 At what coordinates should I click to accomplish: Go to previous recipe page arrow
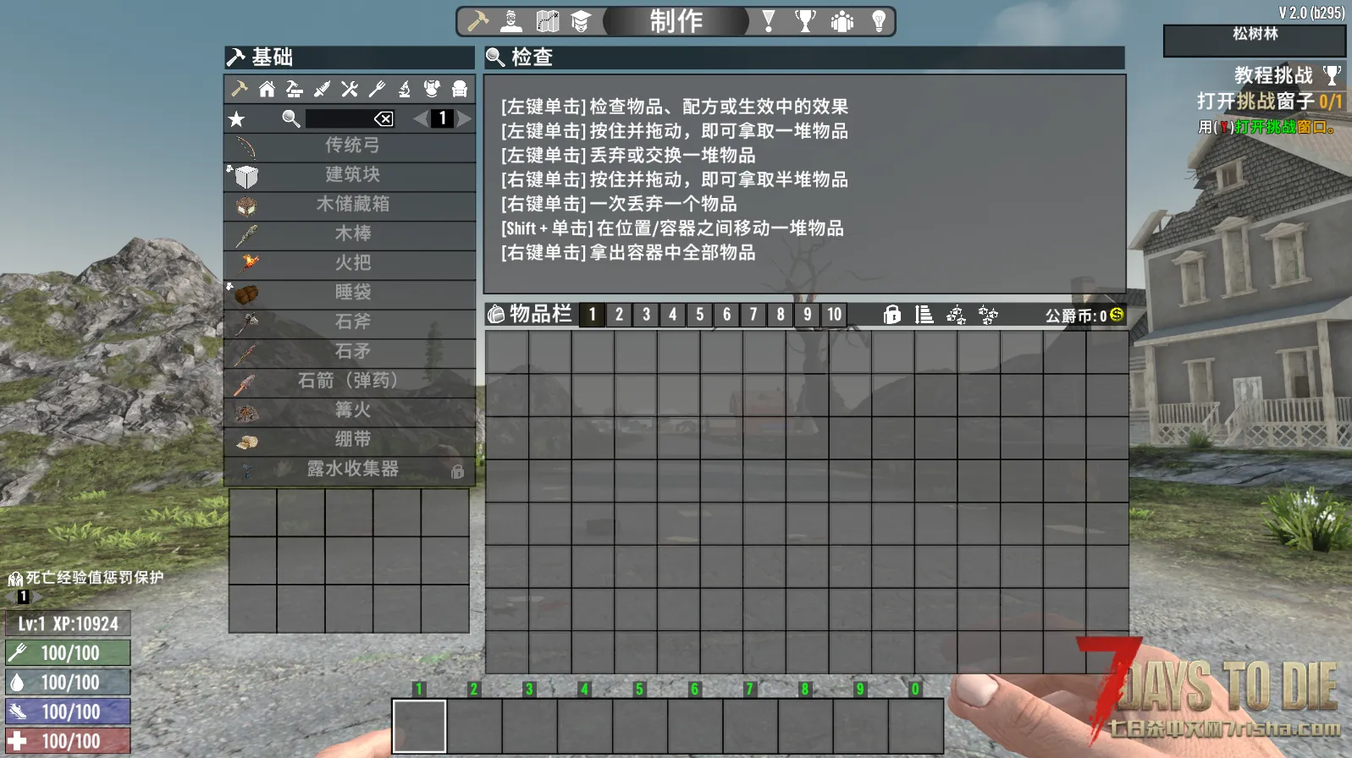421,119
